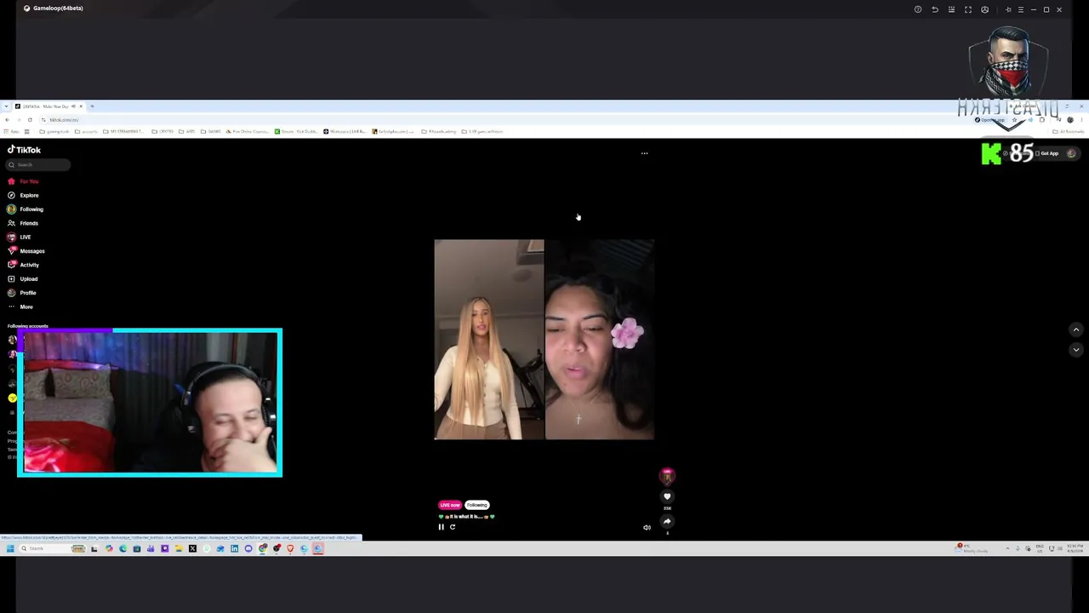Open the Friends section
The image size is (1089, 613).
point(23,223)
